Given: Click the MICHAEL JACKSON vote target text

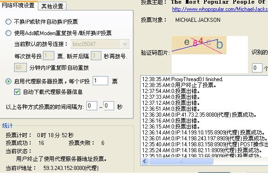Looking at the screenshot, I should [x=198, y=20].
